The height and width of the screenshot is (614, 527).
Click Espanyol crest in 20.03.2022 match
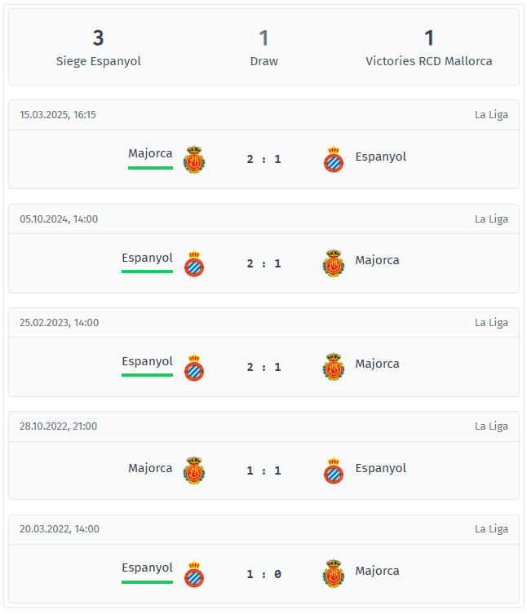(x=194, y=574)
